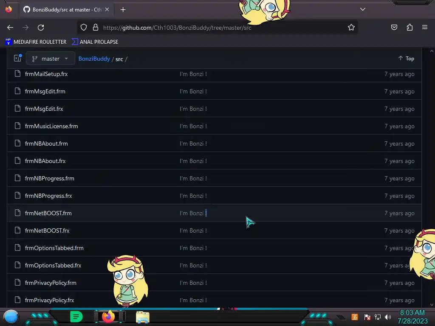Open file frmPrivacyPolicy.frm
Viewport: 435px width, 326px height.
51,283
